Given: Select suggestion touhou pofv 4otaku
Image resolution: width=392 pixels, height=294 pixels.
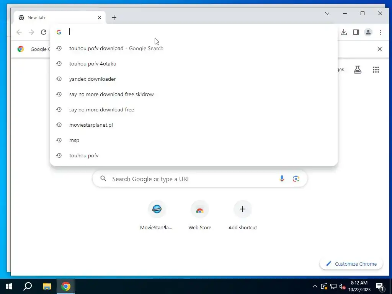Looking at the screenshot, I should [x=194, y=64].
